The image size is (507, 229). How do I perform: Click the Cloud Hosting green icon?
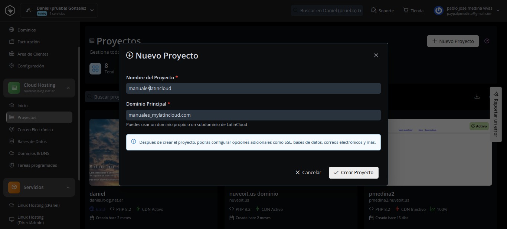14,88
